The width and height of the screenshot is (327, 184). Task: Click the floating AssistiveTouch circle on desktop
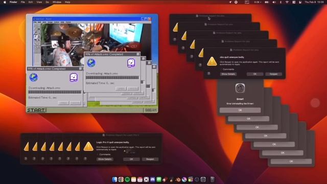click(x=315, y=103)
